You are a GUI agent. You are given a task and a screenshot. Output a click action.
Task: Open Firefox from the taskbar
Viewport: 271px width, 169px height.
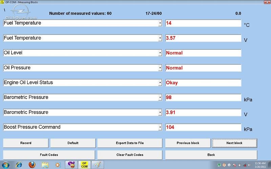pos(32,165)
